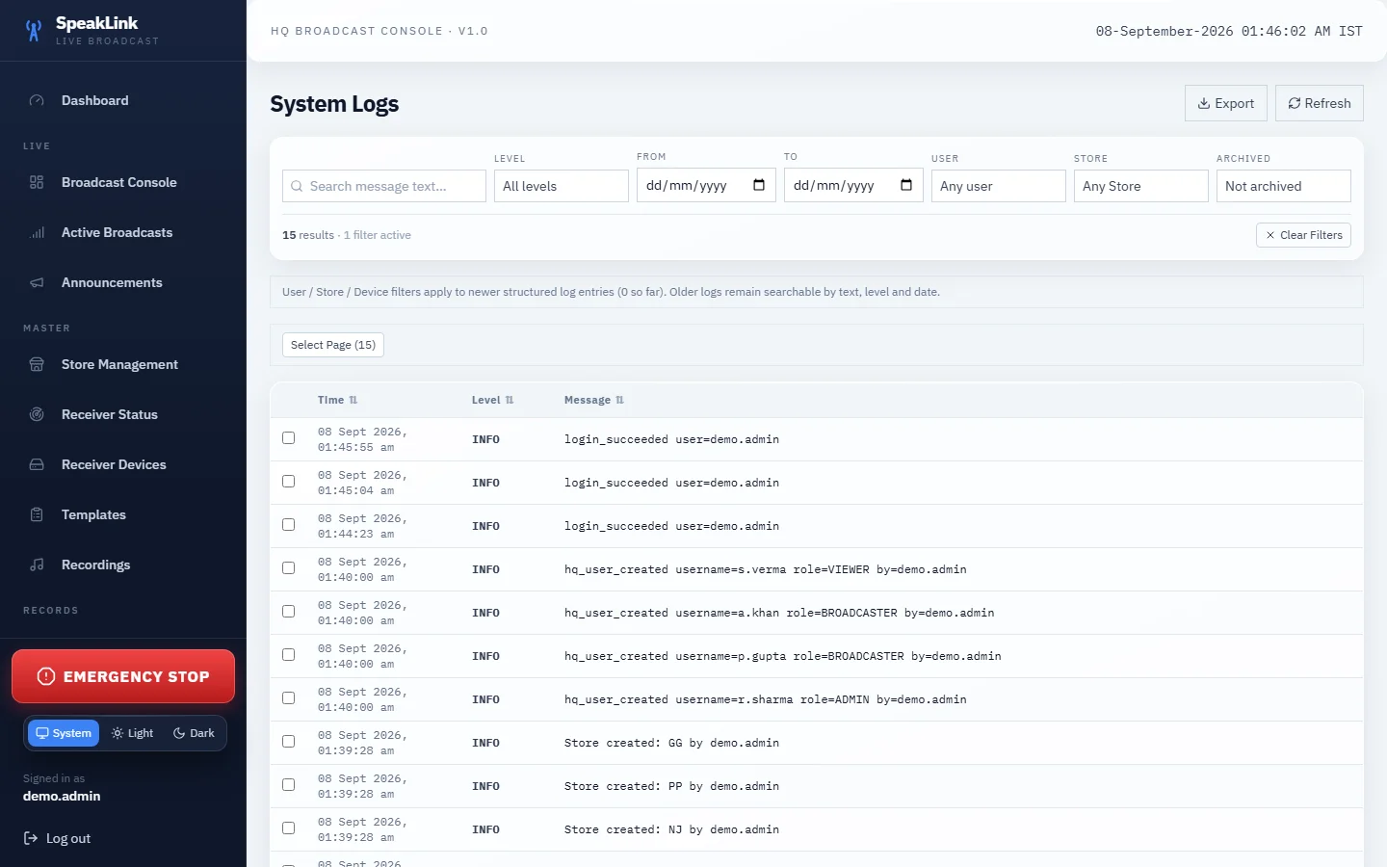
Task: Switch theme to System
Action: tap(64, 733)
